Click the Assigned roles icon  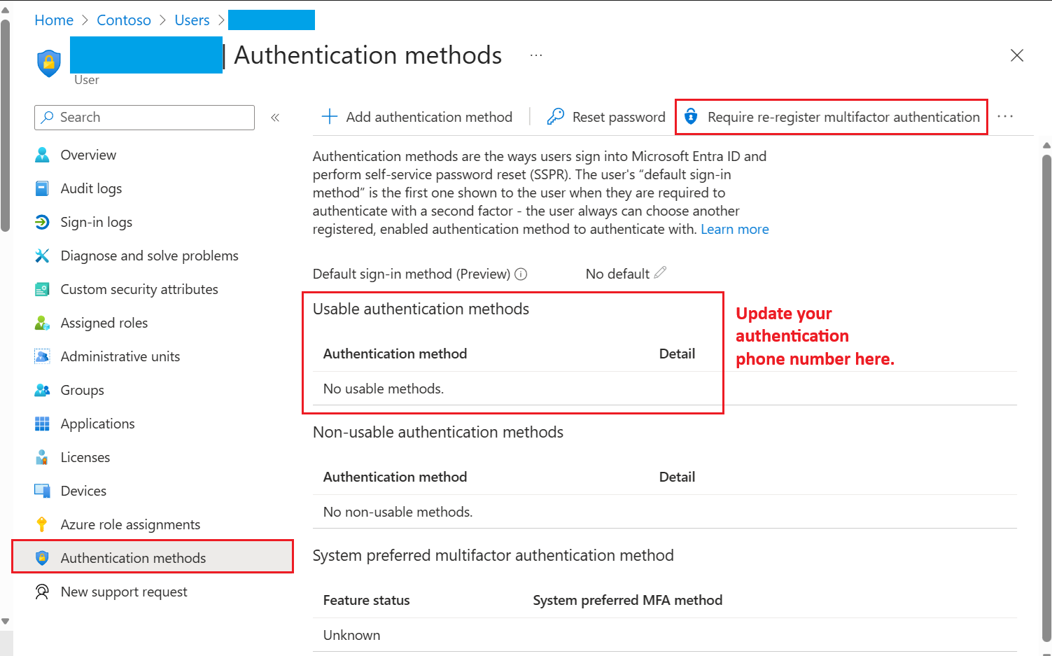pyautogui.click(x=42, y=323)
